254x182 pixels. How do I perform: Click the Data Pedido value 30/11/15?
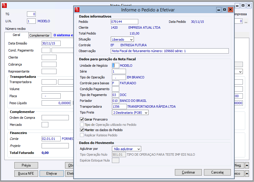(x=197, y=22)
